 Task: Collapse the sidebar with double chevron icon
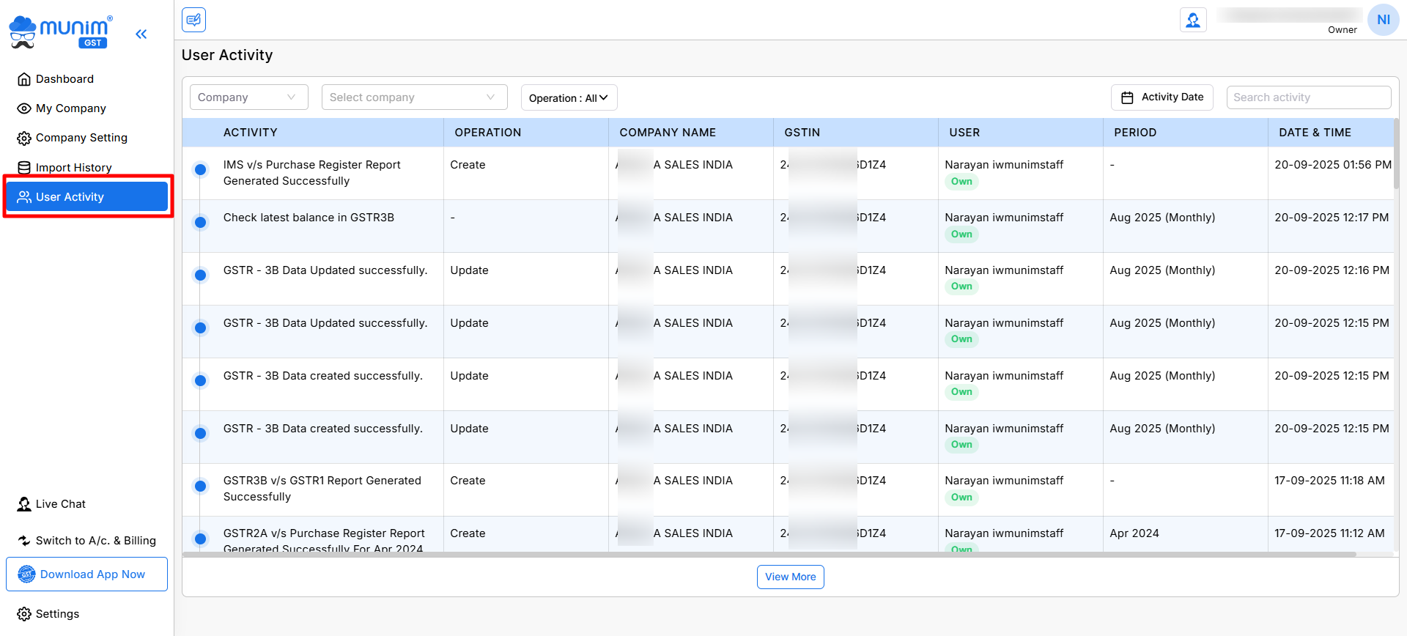coord(141,34)
